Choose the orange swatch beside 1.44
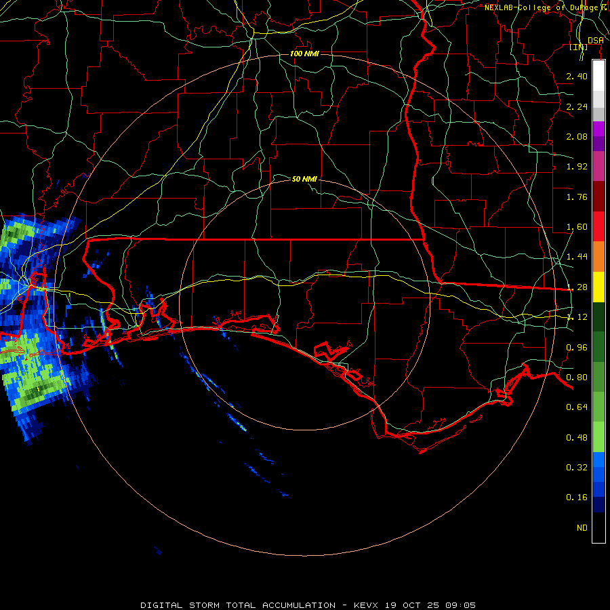This screenshot has width=610, height=610. click(598, 257)
